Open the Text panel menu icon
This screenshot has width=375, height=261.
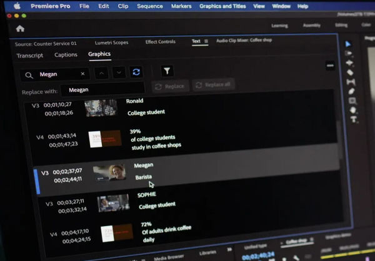(x=206, y=41)
